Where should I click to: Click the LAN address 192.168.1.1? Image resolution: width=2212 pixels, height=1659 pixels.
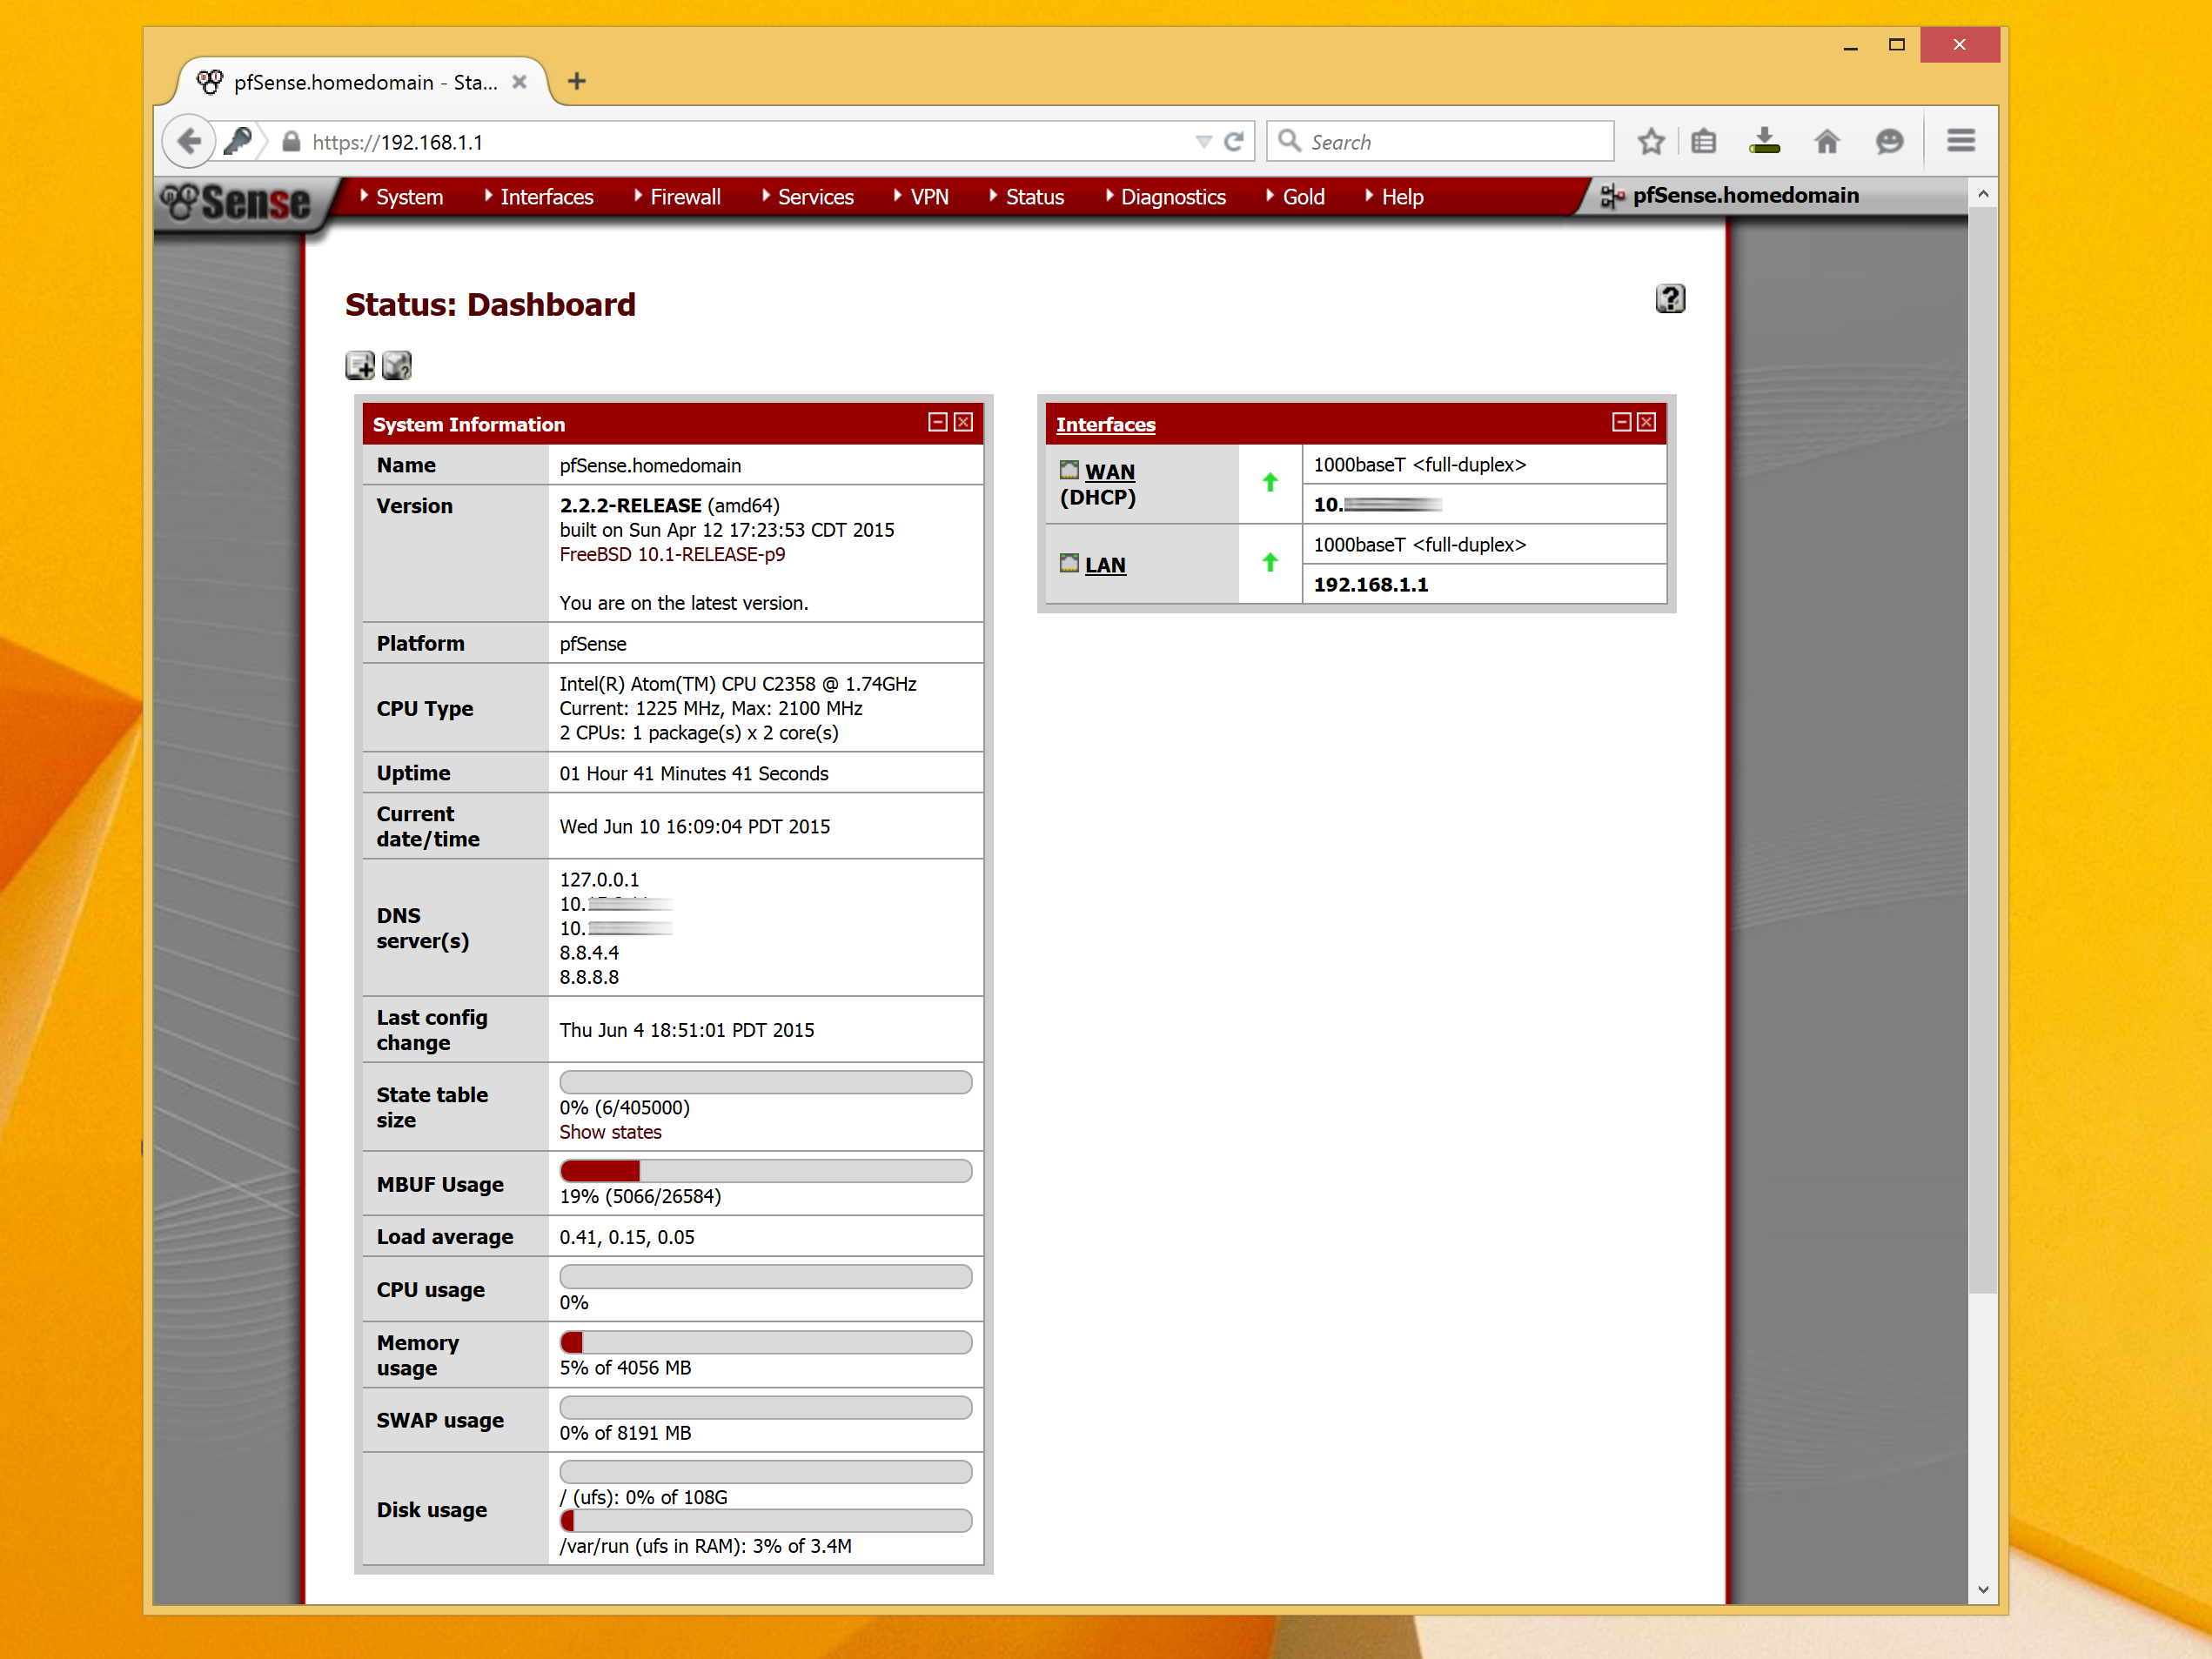point(1371,585)
